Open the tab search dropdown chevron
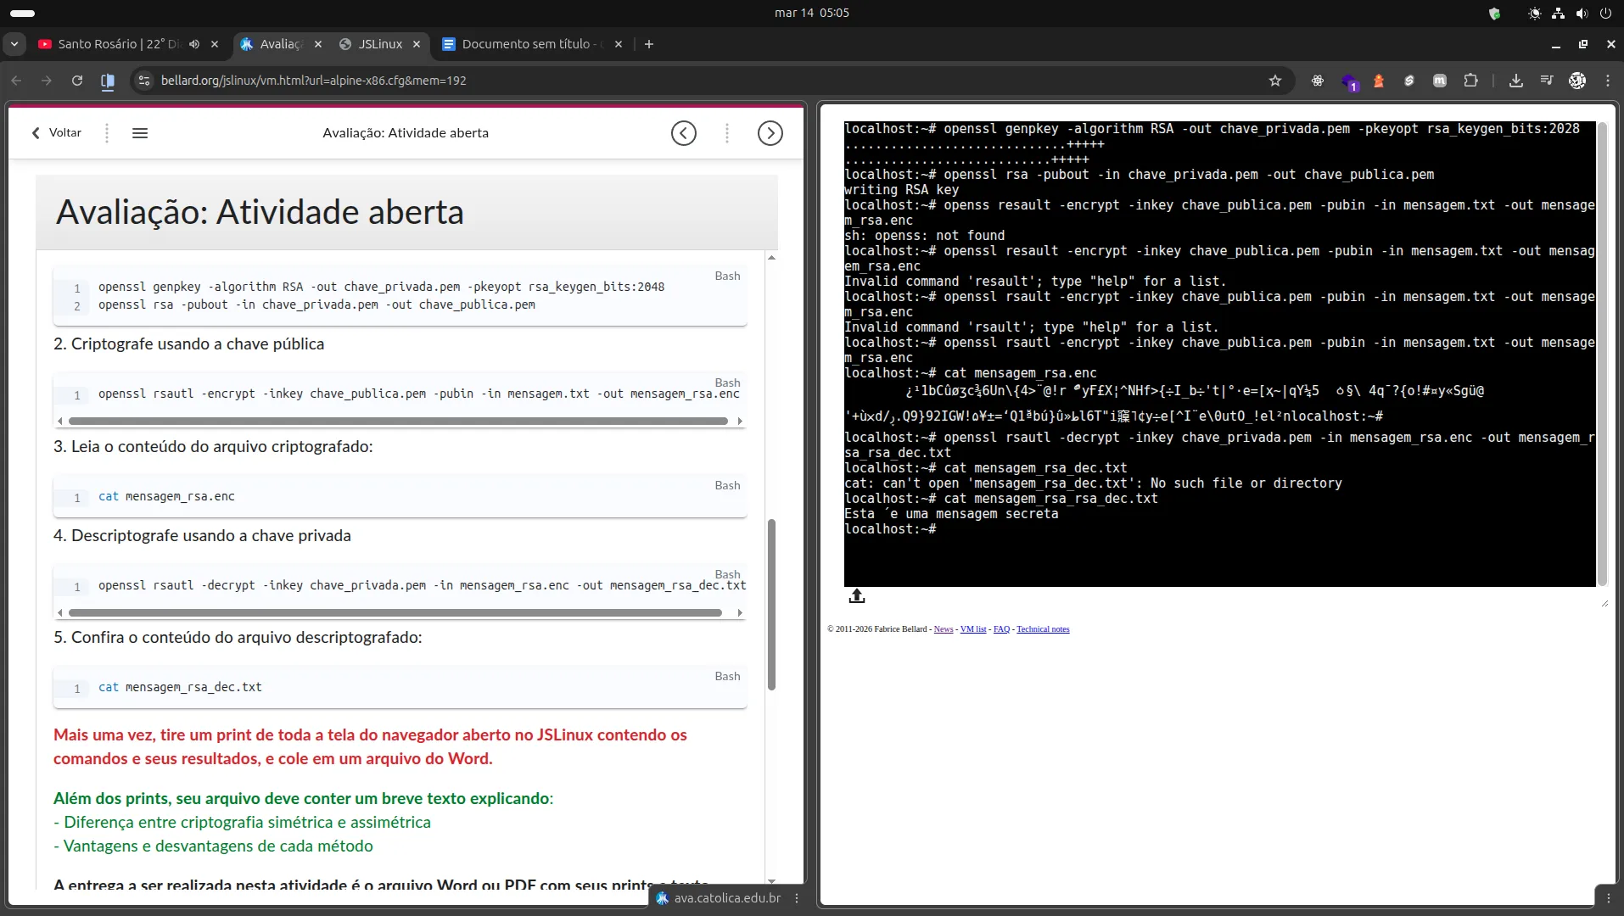Screen dimensions: 1624x916 point(14,44)
